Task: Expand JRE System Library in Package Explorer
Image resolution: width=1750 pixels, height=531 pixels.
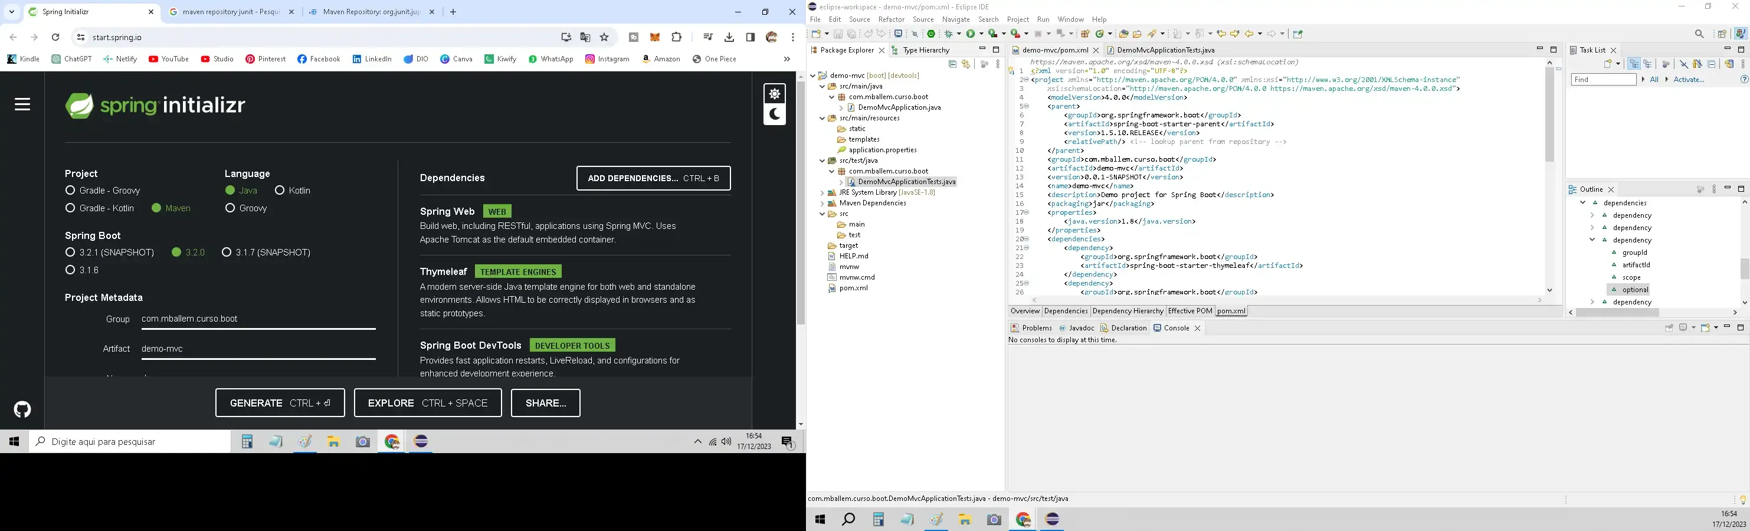Action: (x=822, y=193)
